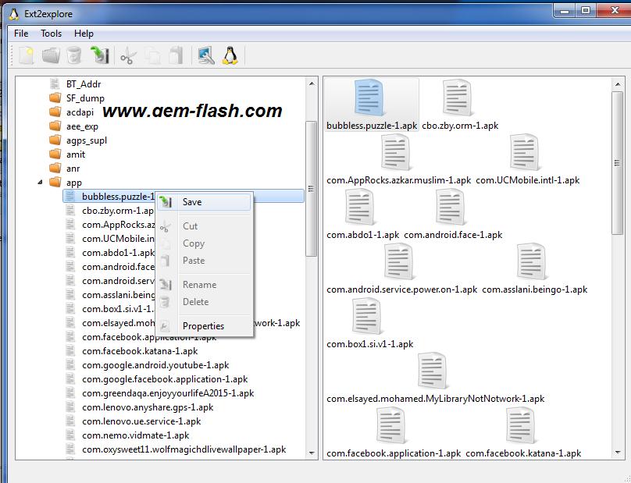The width and height of the screenshot is (631, 483).
Task: Choose Rename in the context menu
Action: [205, 285]
